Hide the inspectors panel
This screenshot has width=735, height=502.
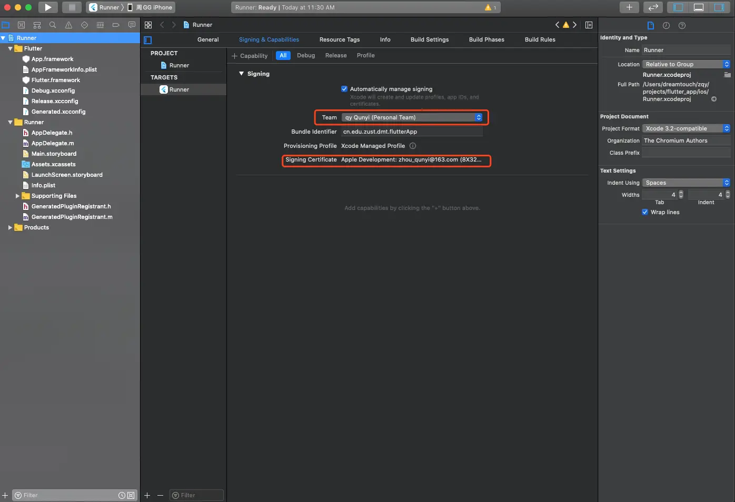(719, 7)
